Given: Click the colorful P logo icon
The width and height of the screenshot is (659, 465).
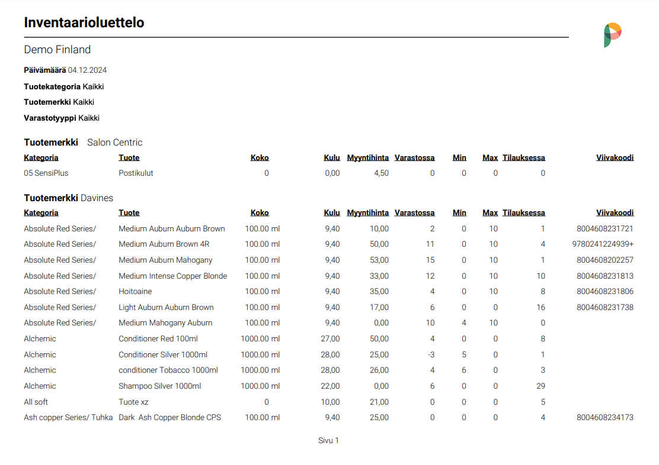Looking at the screenshot, I should [612, 35].
